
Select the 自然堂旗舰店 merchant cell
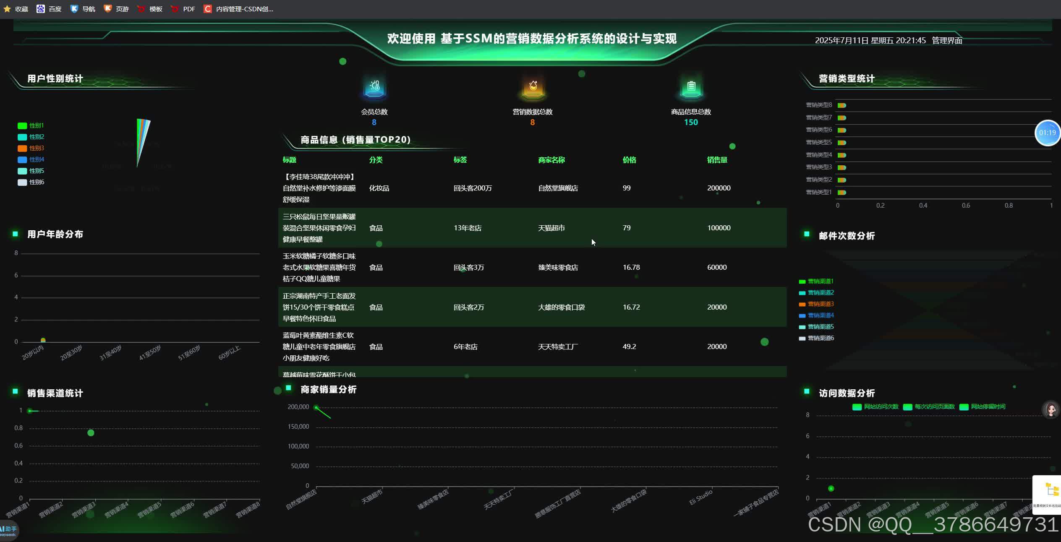tap(558, 188)
